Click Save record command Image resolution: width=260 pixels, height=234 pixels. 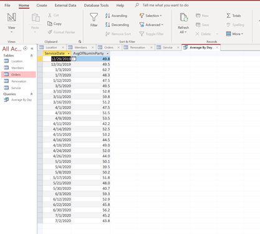[x=203, y=25]
